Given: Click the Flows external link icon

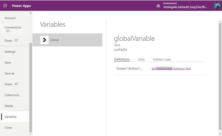Looking at the screenshot, I should tap(16, 40).
